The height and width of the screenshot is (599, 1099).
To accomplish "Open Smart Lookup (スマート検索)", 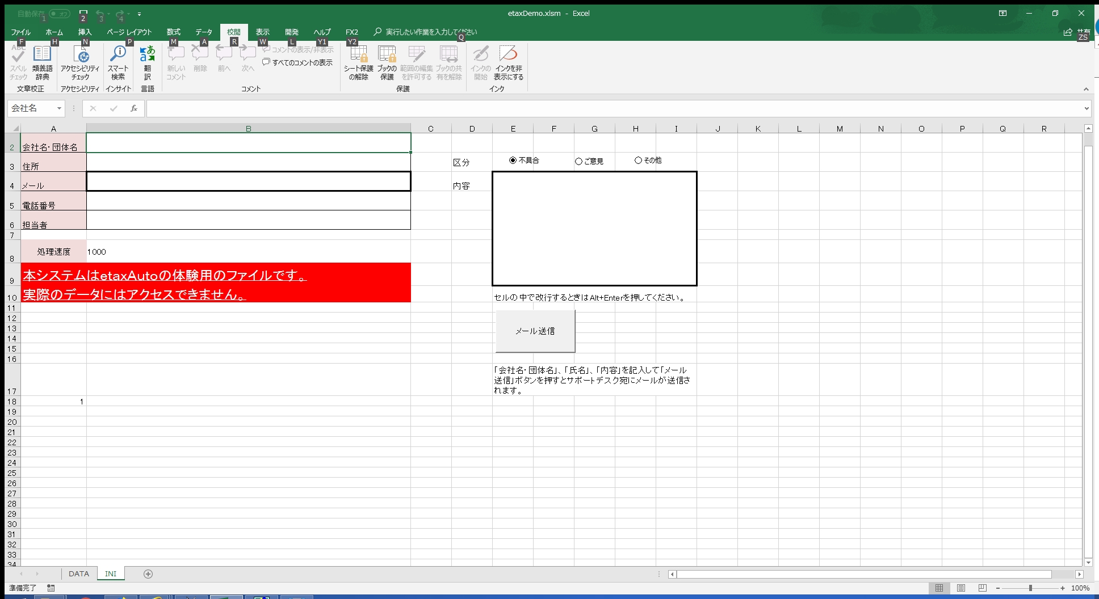I will [x=118, y=62].
